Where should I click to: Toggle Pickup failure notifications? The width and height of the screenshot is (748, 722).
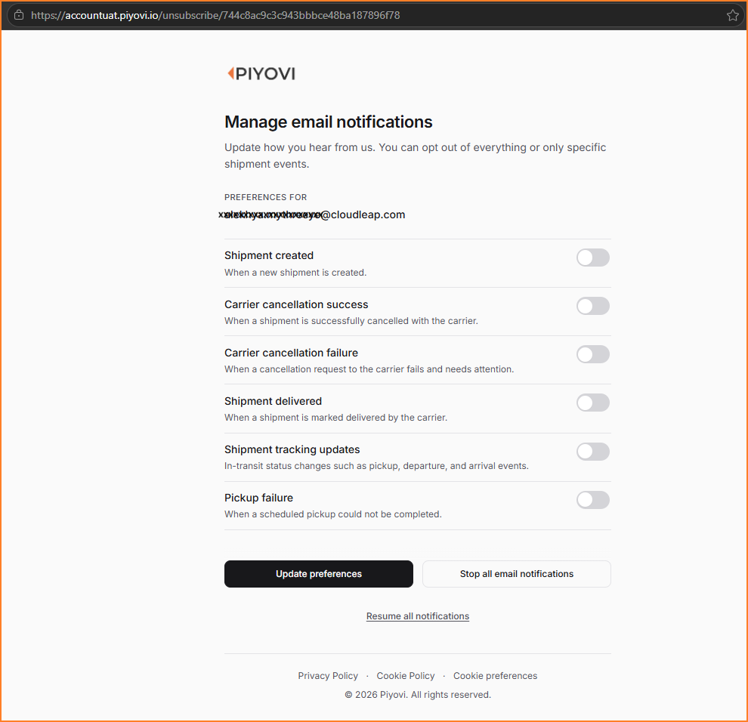pos(593,500)
